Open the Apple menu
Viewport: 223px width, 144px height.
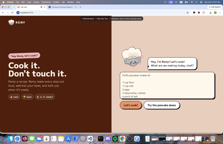3,2
